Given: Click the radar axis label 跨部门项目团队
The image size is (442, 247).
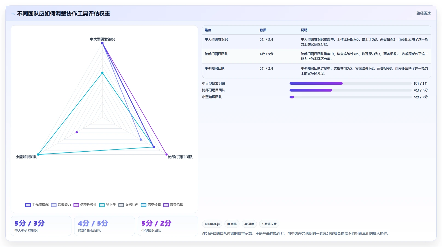Looking at the screenshot, I should tap(180, 157).
